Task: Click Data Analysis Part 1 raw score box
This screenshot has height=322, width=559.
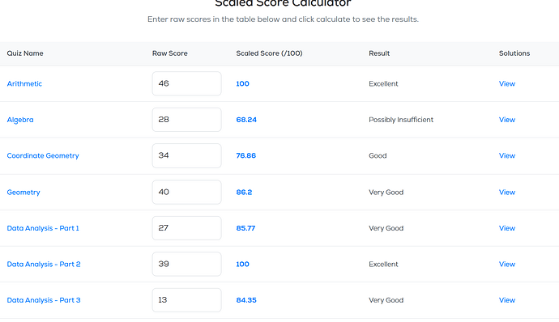Action: (x=187, y=228)
